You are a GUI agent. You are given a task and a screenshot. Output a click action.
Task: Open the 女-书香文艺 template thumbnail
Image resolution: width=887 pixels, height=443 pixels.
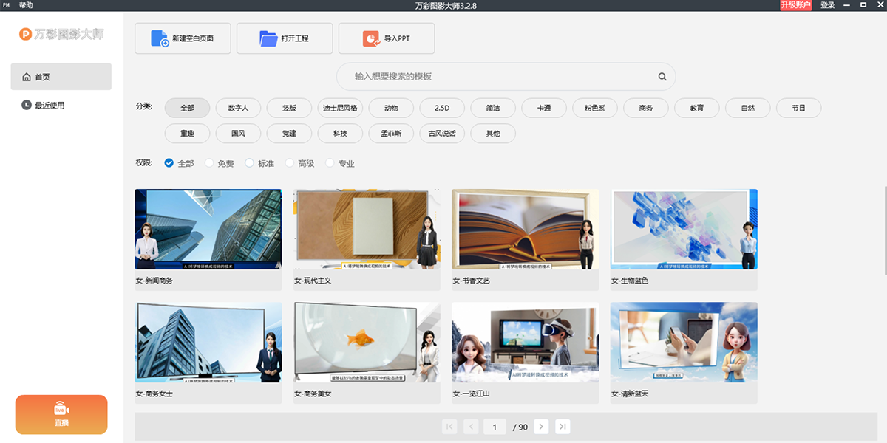coord(525,230)
